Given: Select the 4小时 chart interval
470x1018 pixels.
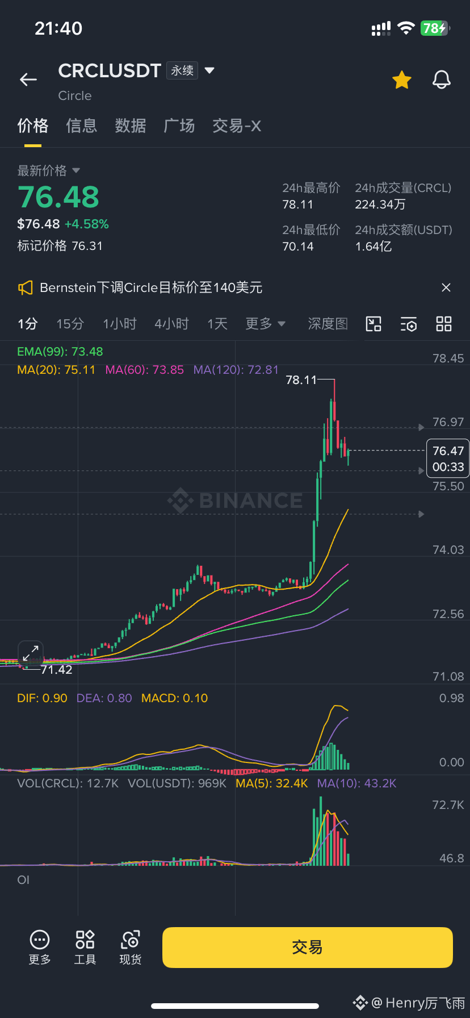Looking at the screenshot, I should (x=171, y=324).
